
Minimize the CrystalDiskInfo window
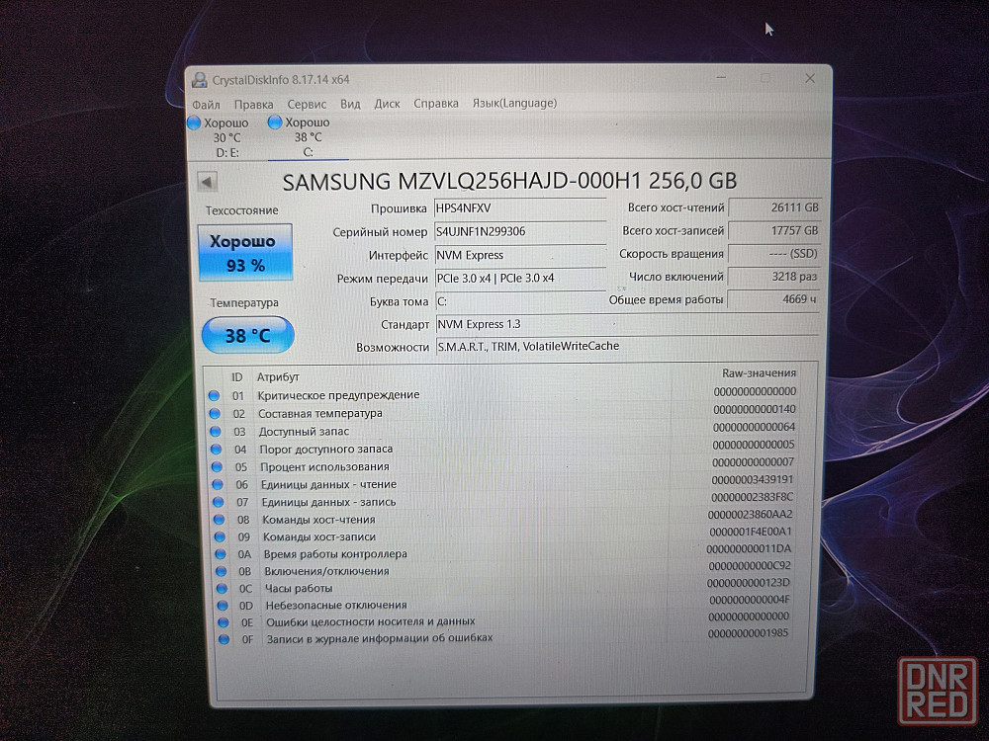[721, 77]
